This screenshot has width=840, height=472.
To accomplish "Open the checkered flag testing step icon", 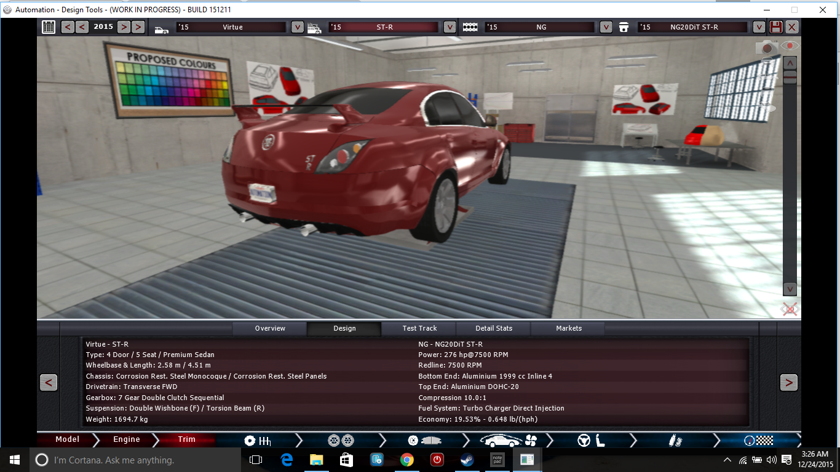I will (x=758, y=441).
